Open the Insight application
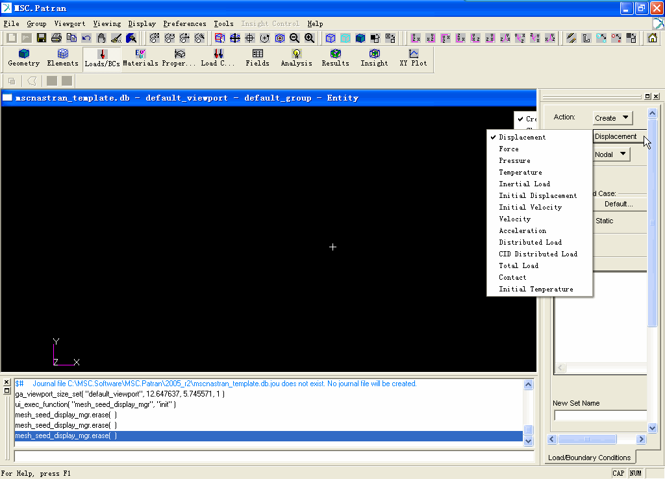This screenshot has width=665, height=479. [x=374, y=58]
